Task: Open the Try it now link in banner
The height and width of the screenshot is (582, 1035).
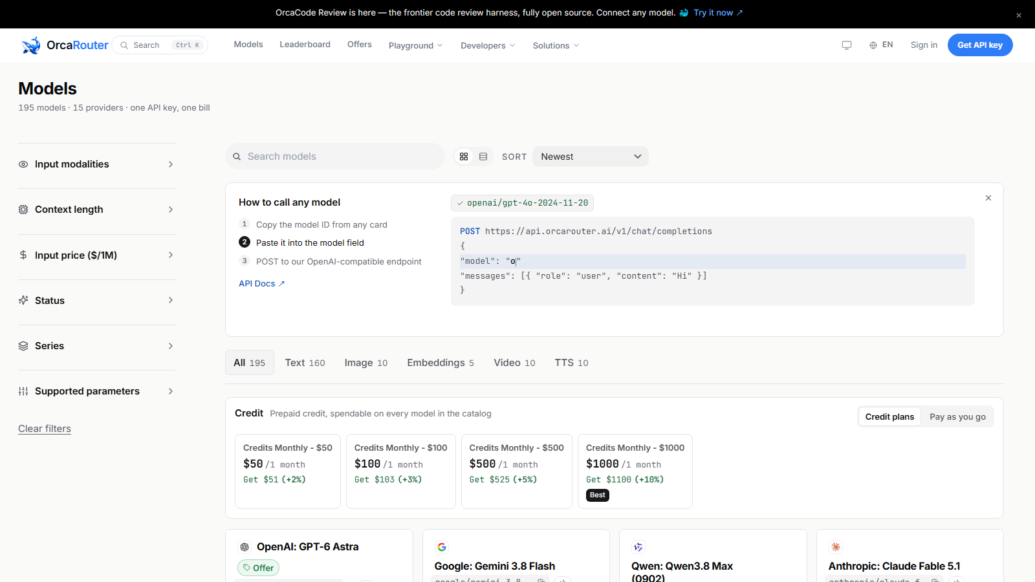Action: (718, 13)
